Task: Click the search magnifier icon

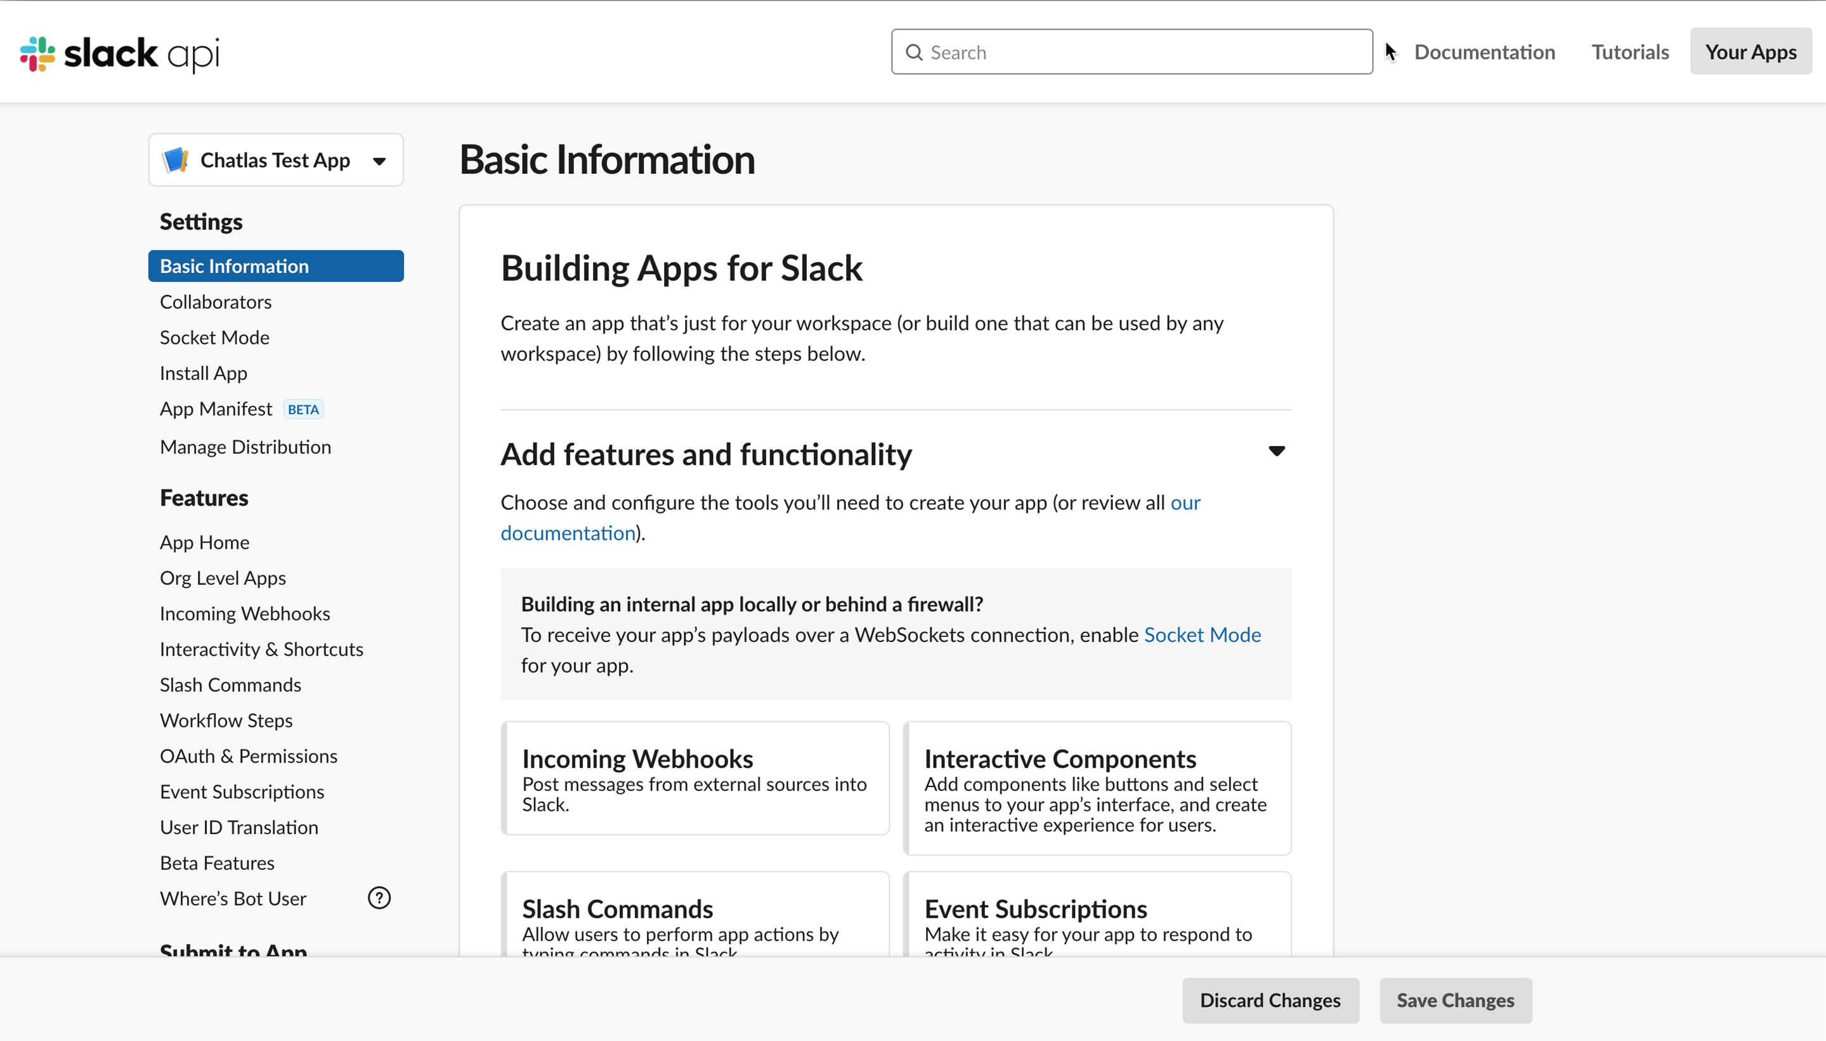Action: point(914,52)
